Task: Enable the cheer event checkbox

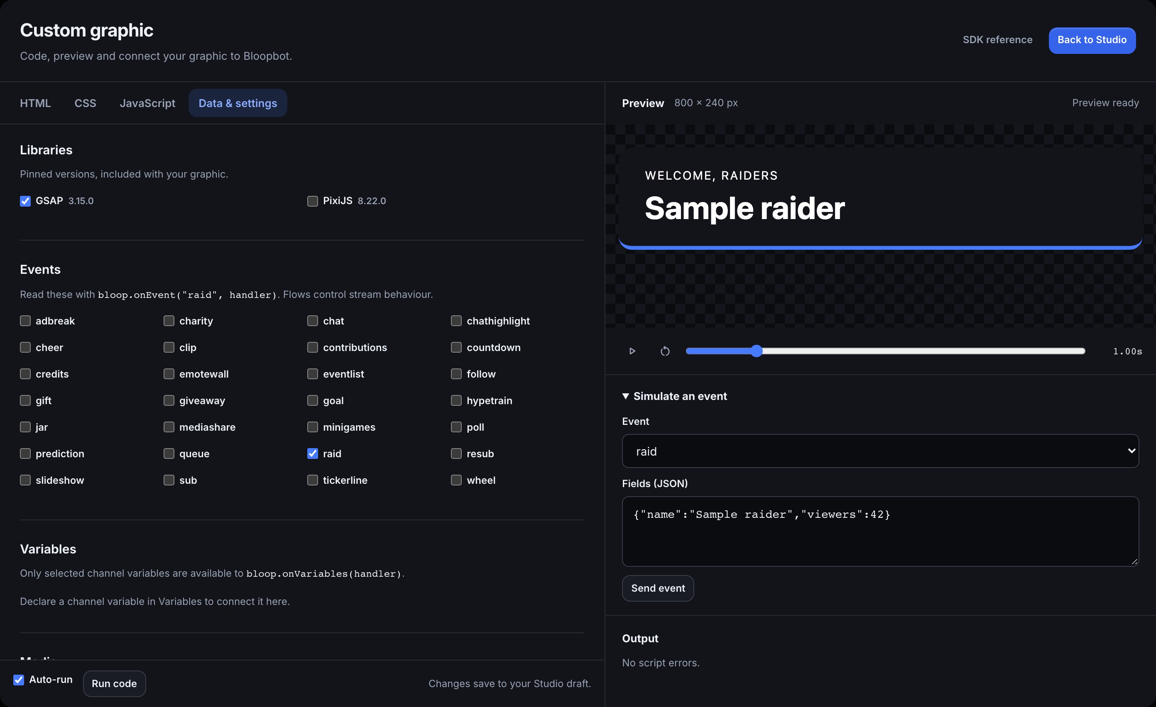Action: pos(25,347)
